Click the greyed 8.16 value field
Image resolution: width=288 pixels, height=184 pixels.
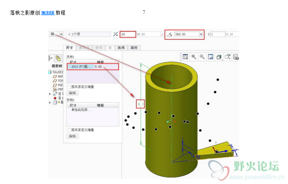[x=232, y=34]
